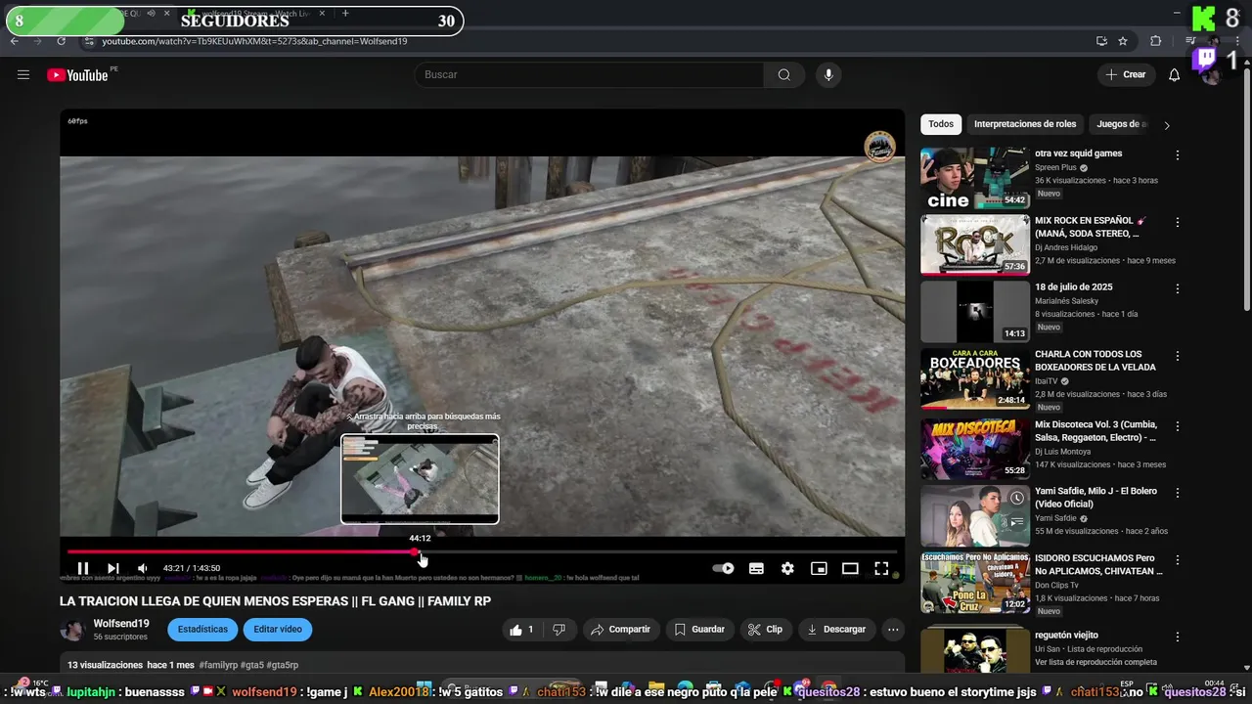Open Yami Safdie El Bolero title

coord(1095,498)
